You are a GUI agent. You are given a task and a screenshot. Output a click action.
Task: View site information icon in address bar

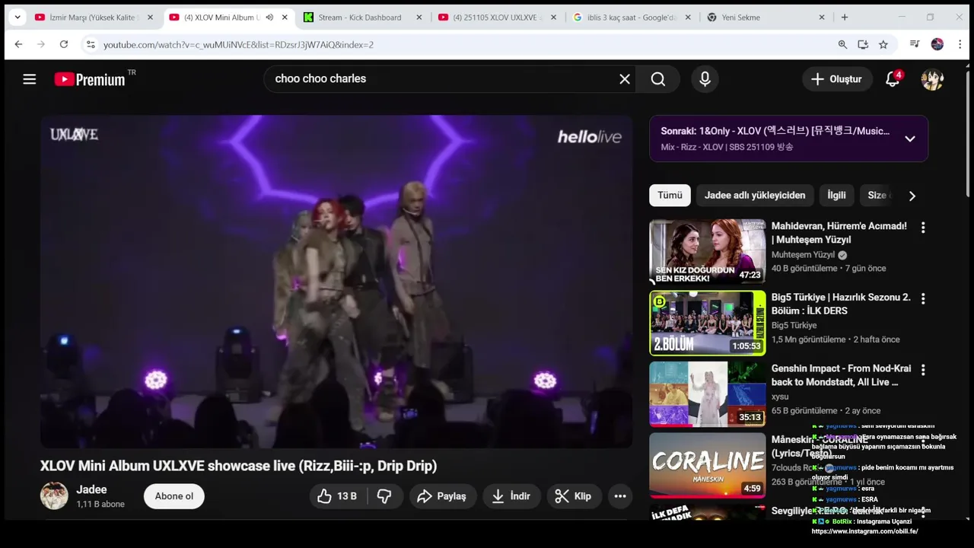[91, 45]
